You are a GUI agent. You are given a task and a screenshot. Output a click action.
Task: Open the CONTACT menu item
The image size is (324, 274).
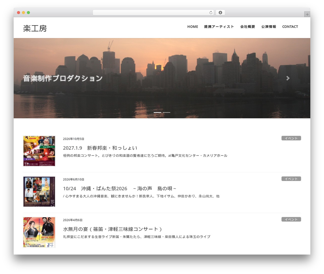click(x=290, y=27)
